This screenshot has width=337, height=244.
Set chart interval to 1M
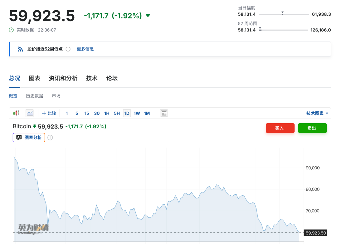pyautogui.click(x=147, y=113)
